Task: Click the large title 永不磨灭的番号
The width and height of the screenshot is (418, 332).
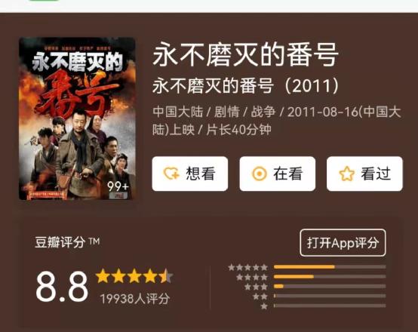Action: 245,55
